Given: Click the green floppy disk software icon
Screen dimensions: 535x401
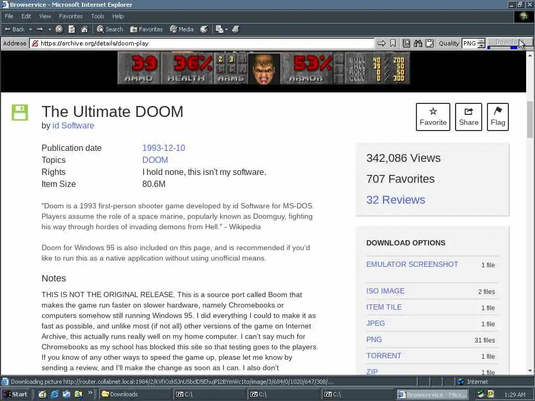Looking at the screenshot, I should (x=20, y=112).
